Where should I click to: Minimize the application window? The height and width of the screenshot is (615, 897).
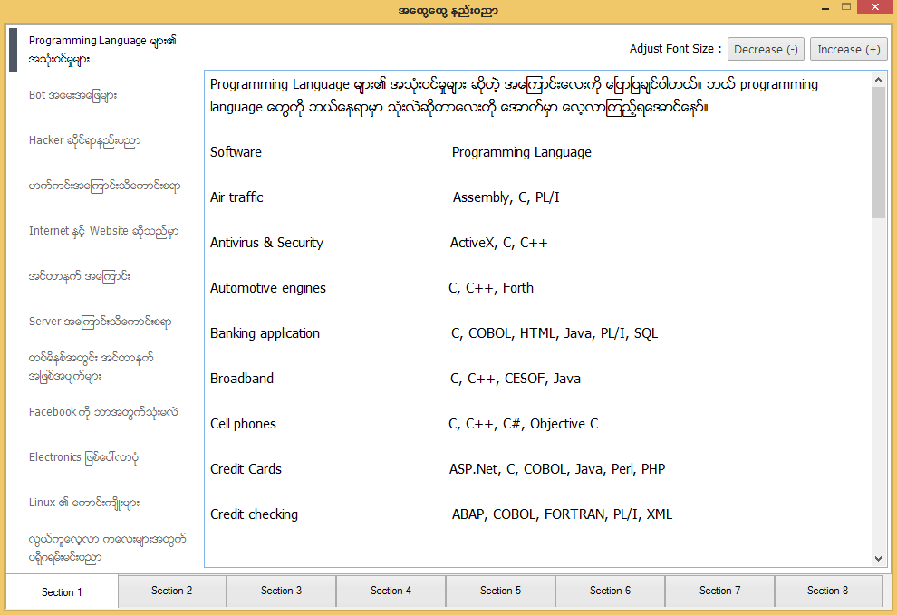click(x=825, y=8)
